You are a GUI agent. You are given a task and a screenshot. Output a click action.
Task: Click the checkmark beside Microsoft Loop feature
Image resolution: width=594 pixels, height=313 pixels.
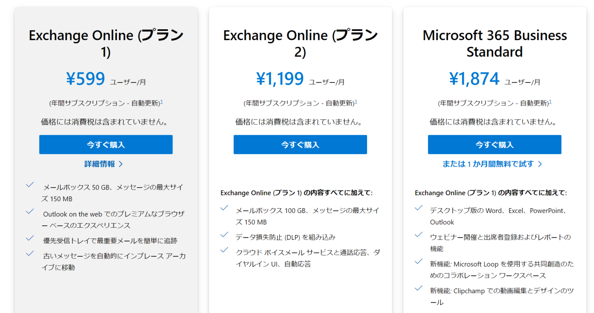[x=418, y=262]
